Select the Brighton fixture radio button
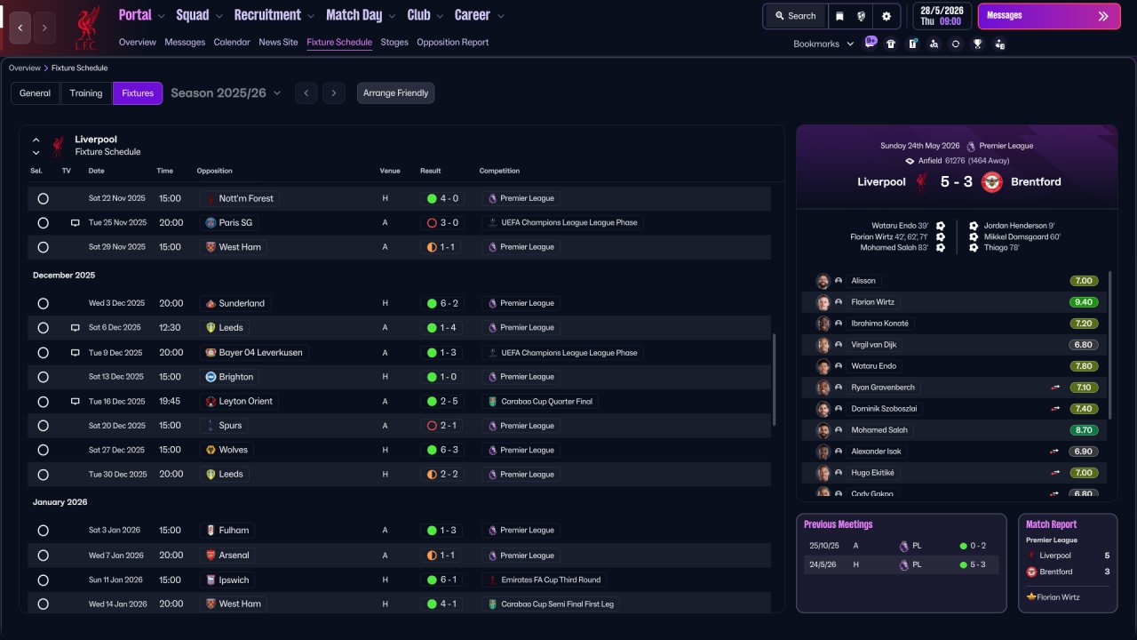The width and height of the screenshot is (1137, 640). (x=43, y=377)
